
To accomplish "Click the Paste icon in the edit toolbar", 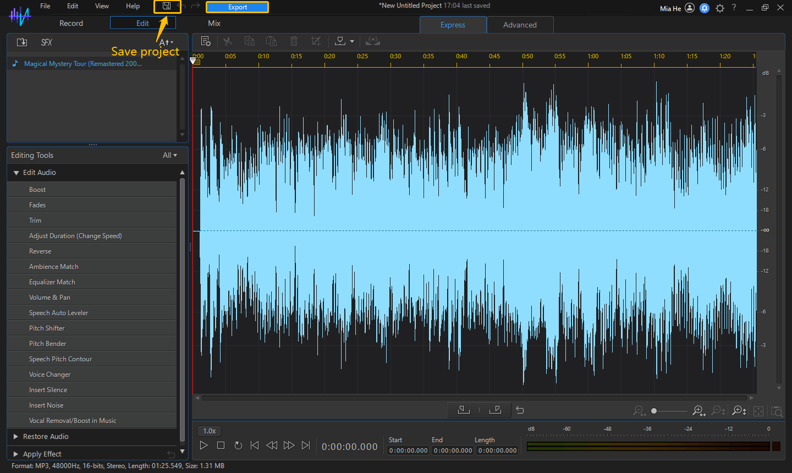I will (271, 41).
